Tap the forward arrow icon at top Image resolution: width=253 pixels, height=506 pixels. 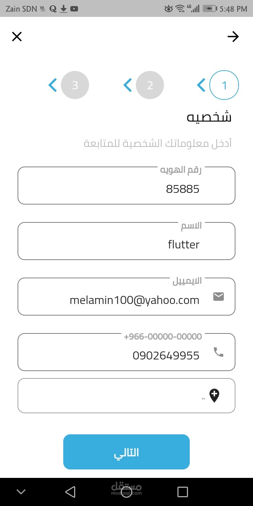pos(233,37)
